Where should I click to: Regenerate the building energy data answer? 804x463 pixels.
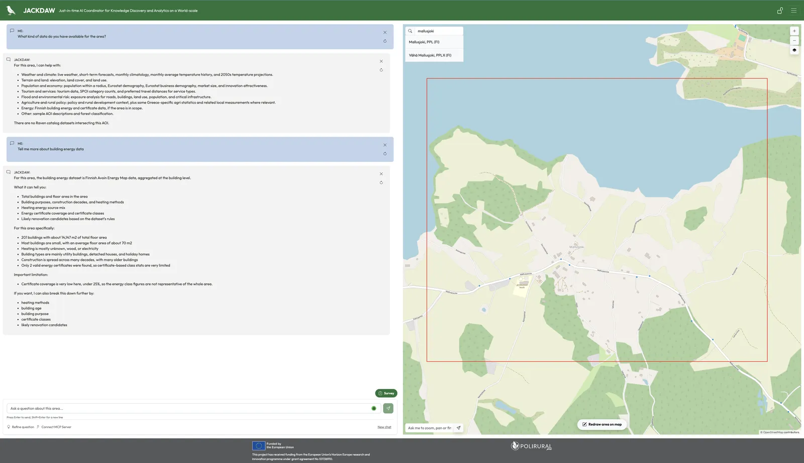coord(381,182)
